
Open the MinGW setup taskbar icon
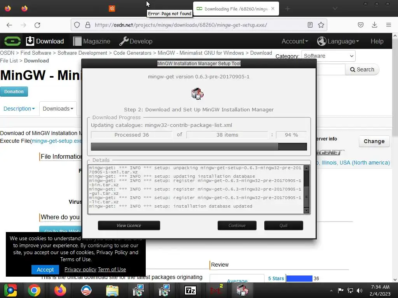243,290
